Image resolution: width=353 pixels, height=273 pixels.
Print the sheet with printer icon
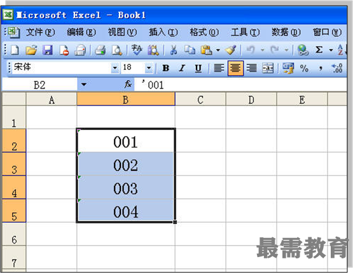[x=100, y=50]
